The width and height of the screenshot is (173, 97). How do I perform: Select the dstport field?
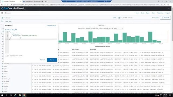[x=5, y=74]
